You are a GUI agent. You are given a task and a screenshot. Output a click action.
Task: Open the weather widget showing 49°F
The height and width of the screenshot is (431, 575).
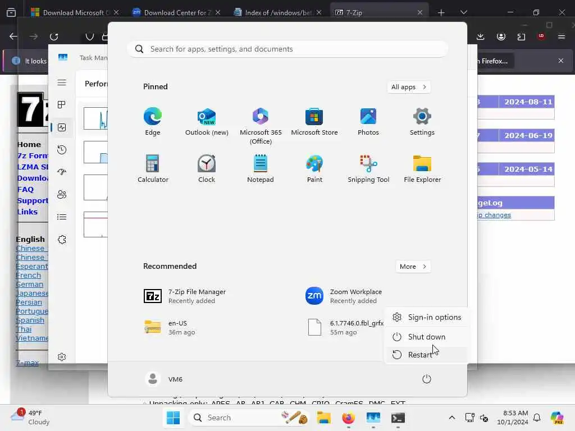(x=30, y=418)
